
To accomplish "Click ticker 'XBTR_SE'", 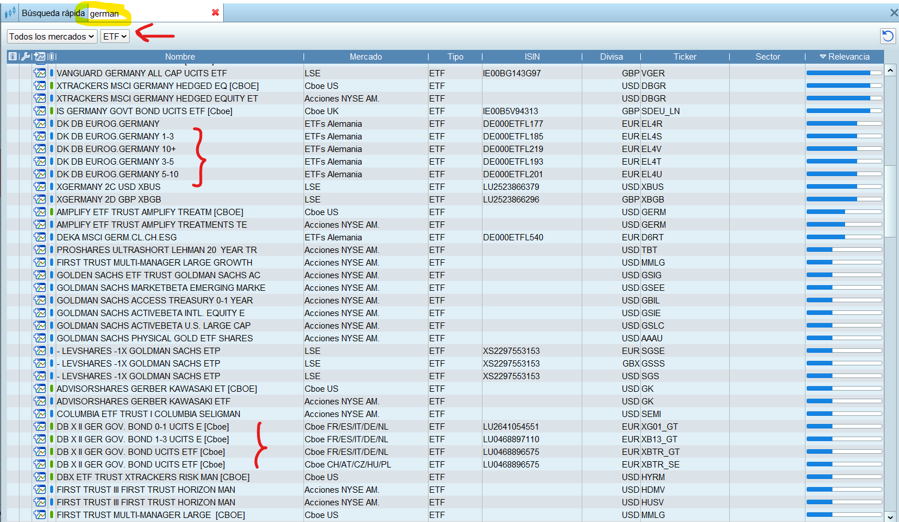I will (x=660, y=464).
